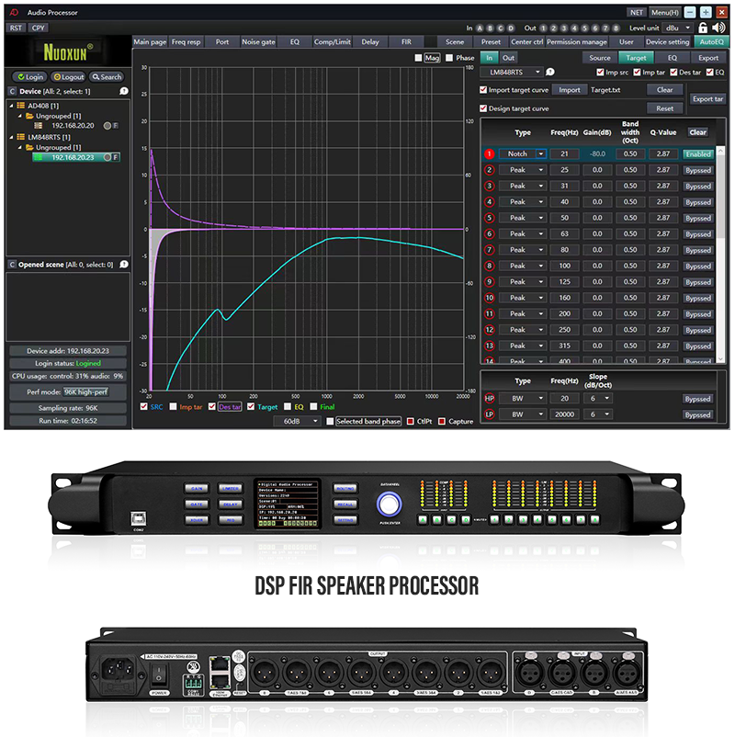Image resolution: width=735 pixels, height=737 pixels.
Task: Open the Comp/Limit tab
Action: (x=333, y=42)
